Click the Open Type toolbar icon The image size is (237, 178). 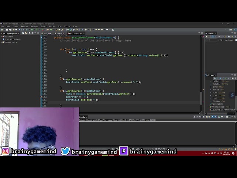click(57, 30)
